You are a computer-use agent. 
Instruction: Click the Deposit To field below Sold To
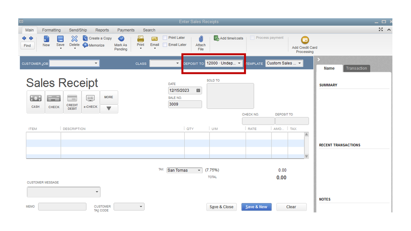[292, 121]
